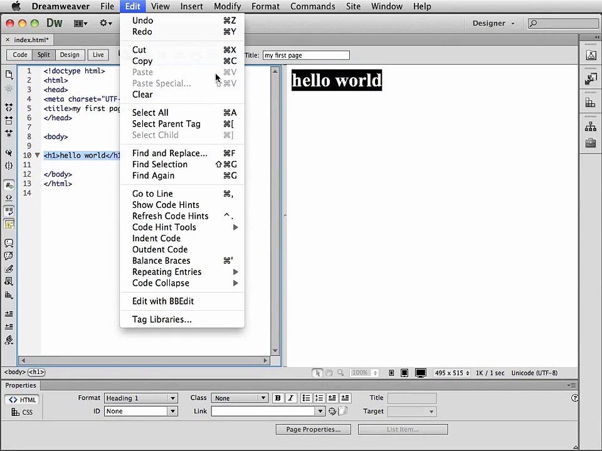The image size is (602, 451).
Task: Open the Designer workspace switcher
Action: tap(494, 23)
